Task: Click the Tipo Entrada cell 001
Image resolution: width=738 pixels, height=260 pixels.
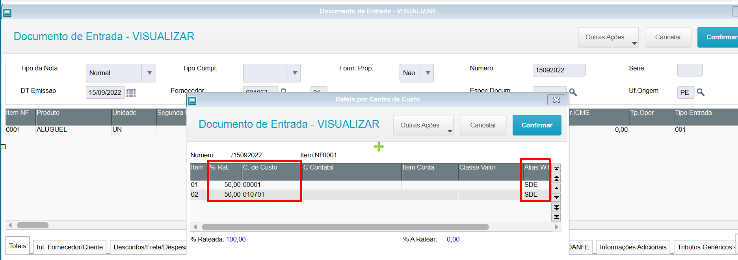Action: coord(706,130)
